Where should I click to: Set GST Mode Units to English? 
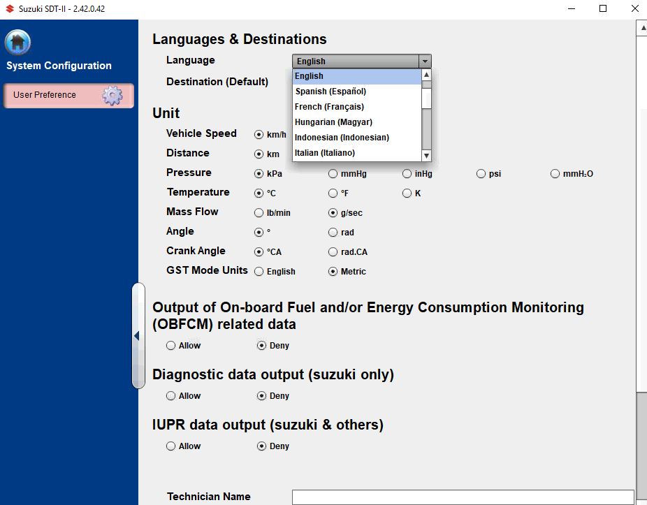coord(259,272)
